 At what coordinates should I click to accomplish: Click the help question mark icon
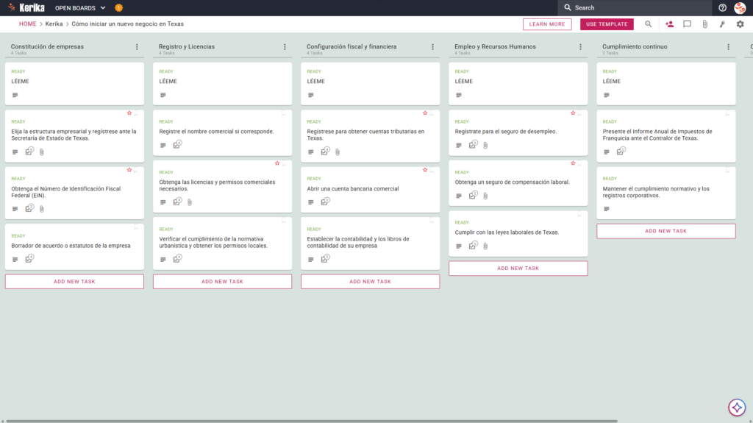722,7
